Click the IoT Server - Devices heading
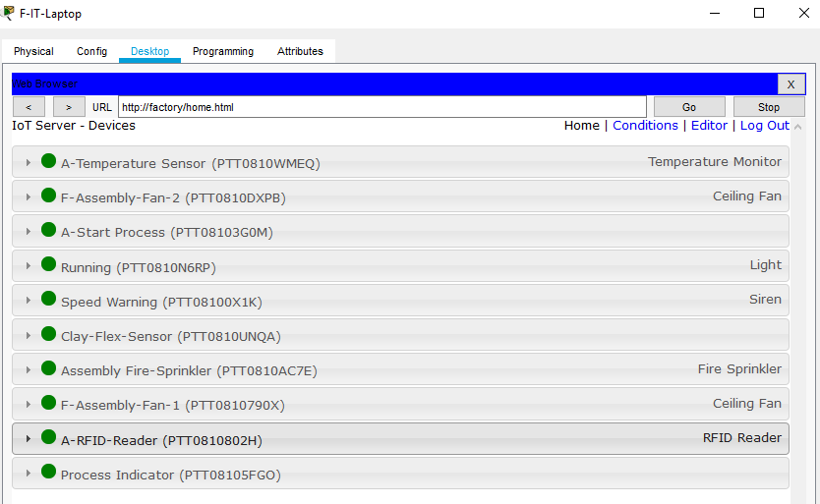The image size is (820, 504). (x=74, y=126)
